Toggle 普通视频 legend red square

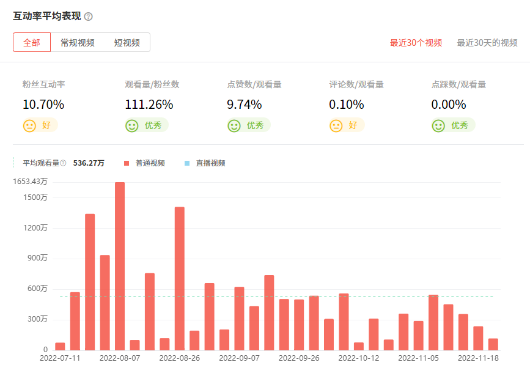[x=127, y=163]
